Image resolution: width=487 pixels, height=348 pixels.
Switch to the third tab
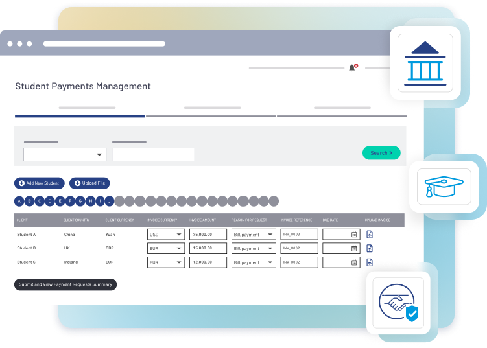click(342, 111)
